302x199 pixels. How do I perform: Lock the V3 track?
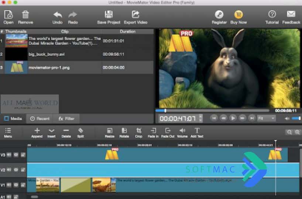pos(23,155)
